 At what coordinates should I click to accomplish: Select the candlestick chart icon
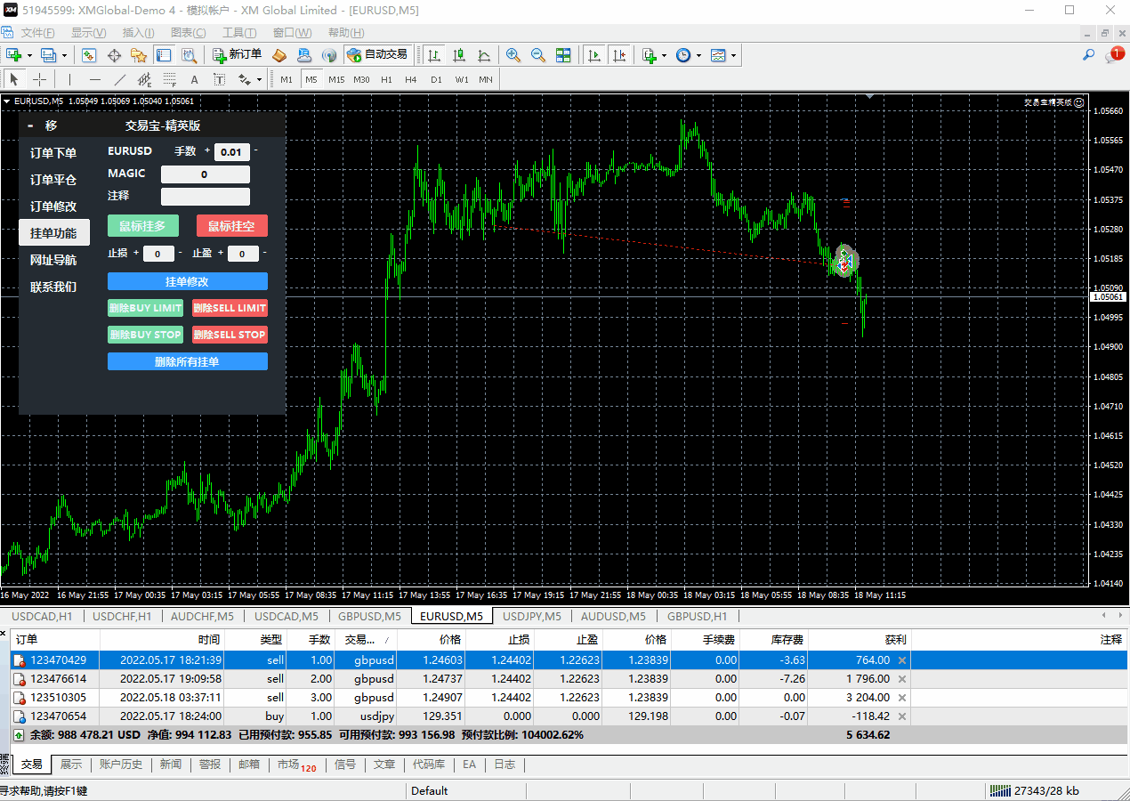pos(458,55)
